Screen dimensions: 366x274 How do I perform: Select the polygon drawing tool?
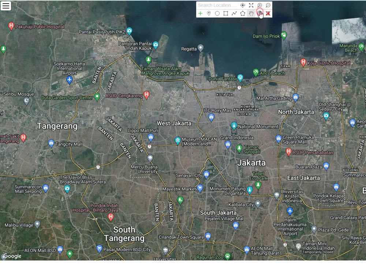click(x=243, y=14)
